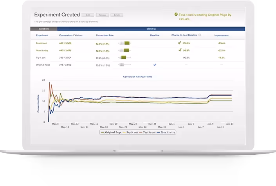Click the Test it out is beating Original Page message

[x=205, y=17]
